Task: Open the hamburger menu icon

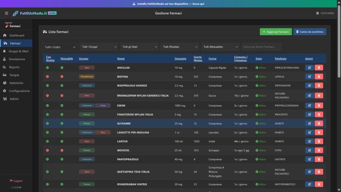Action: (7, 13)
